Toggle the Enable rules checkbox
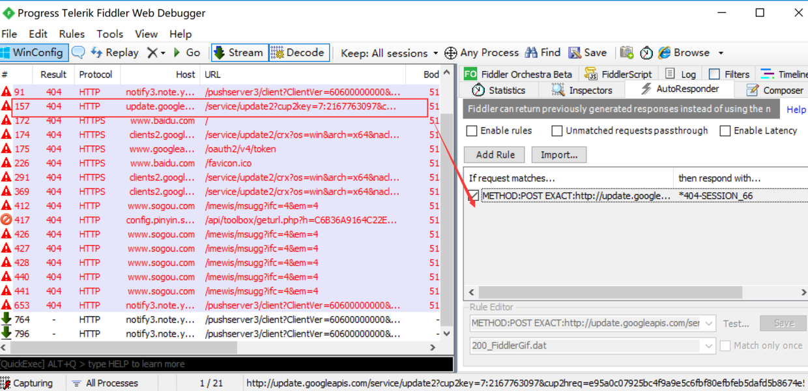The width and height of the screenshot is (808, 391). tap(472, 131)
